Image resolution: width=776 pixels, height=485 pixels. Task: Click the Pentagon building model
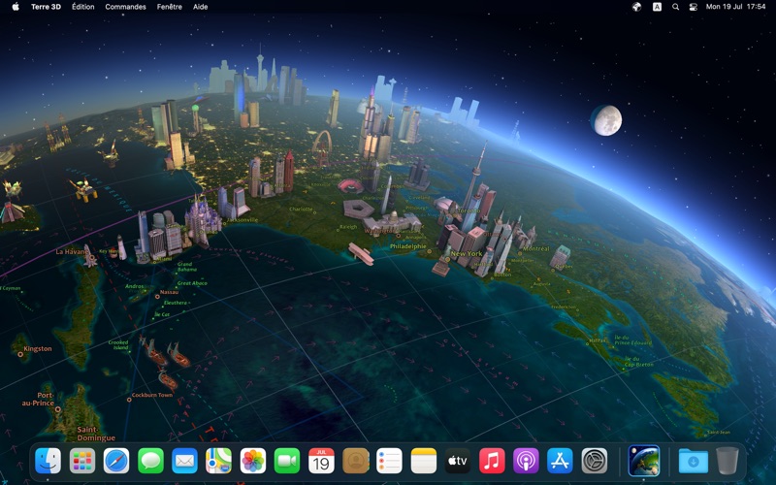tap(359, 209)
